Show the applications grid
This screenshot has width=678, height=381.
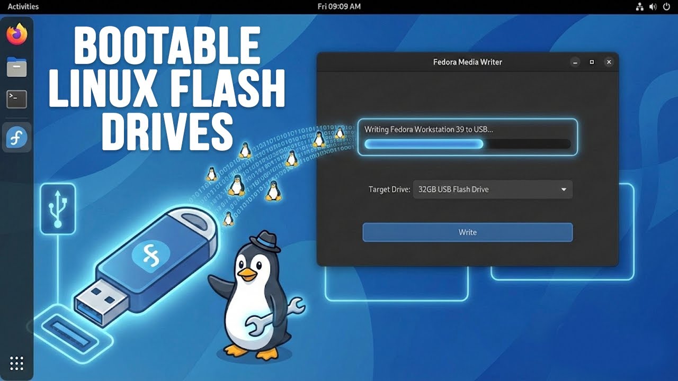pos(17,364)
